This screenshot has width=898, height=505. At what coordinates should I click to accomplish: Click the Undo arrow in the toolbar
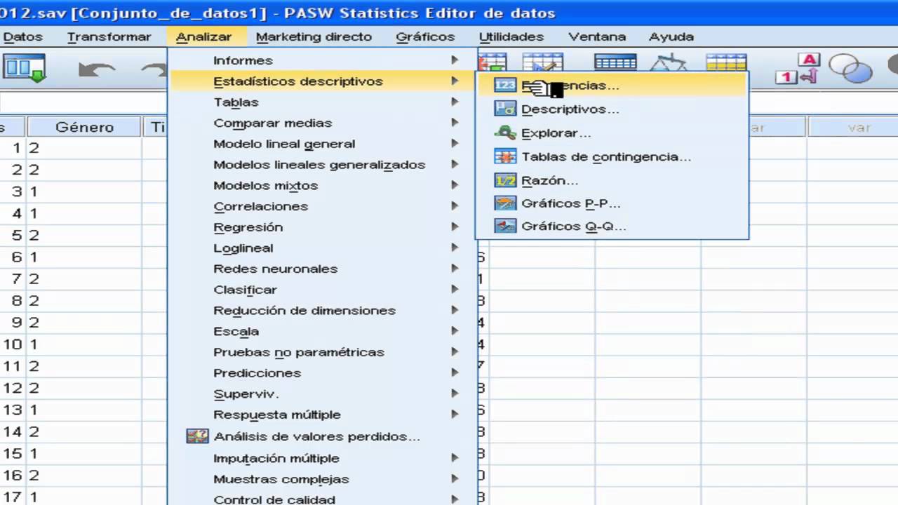[x=97, y=69]
